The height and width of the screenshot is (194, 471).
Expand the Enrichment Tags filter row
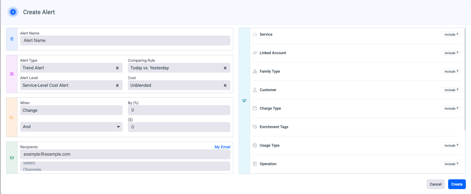[x=357, y=127]
